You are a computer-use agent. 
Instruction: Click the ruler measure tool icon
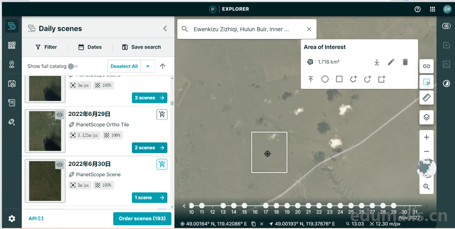coord(426,98)
